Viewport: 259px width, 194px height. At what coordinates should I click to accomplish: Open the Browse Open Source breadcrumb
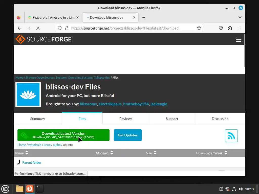[x=40, y=78]
